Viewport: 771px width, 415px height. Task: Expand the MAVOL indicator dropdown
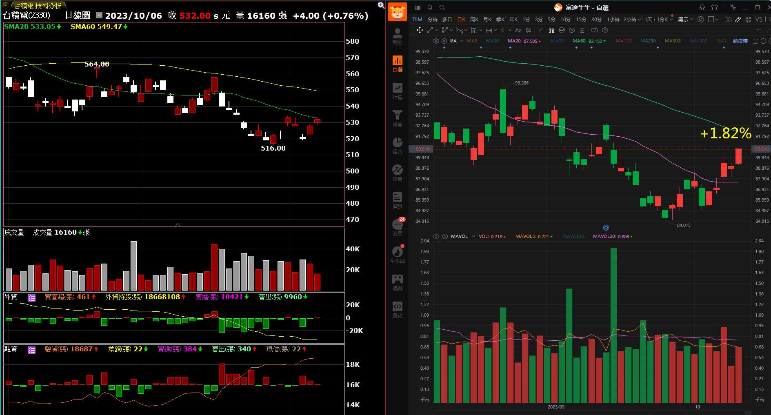coord(473,236)
